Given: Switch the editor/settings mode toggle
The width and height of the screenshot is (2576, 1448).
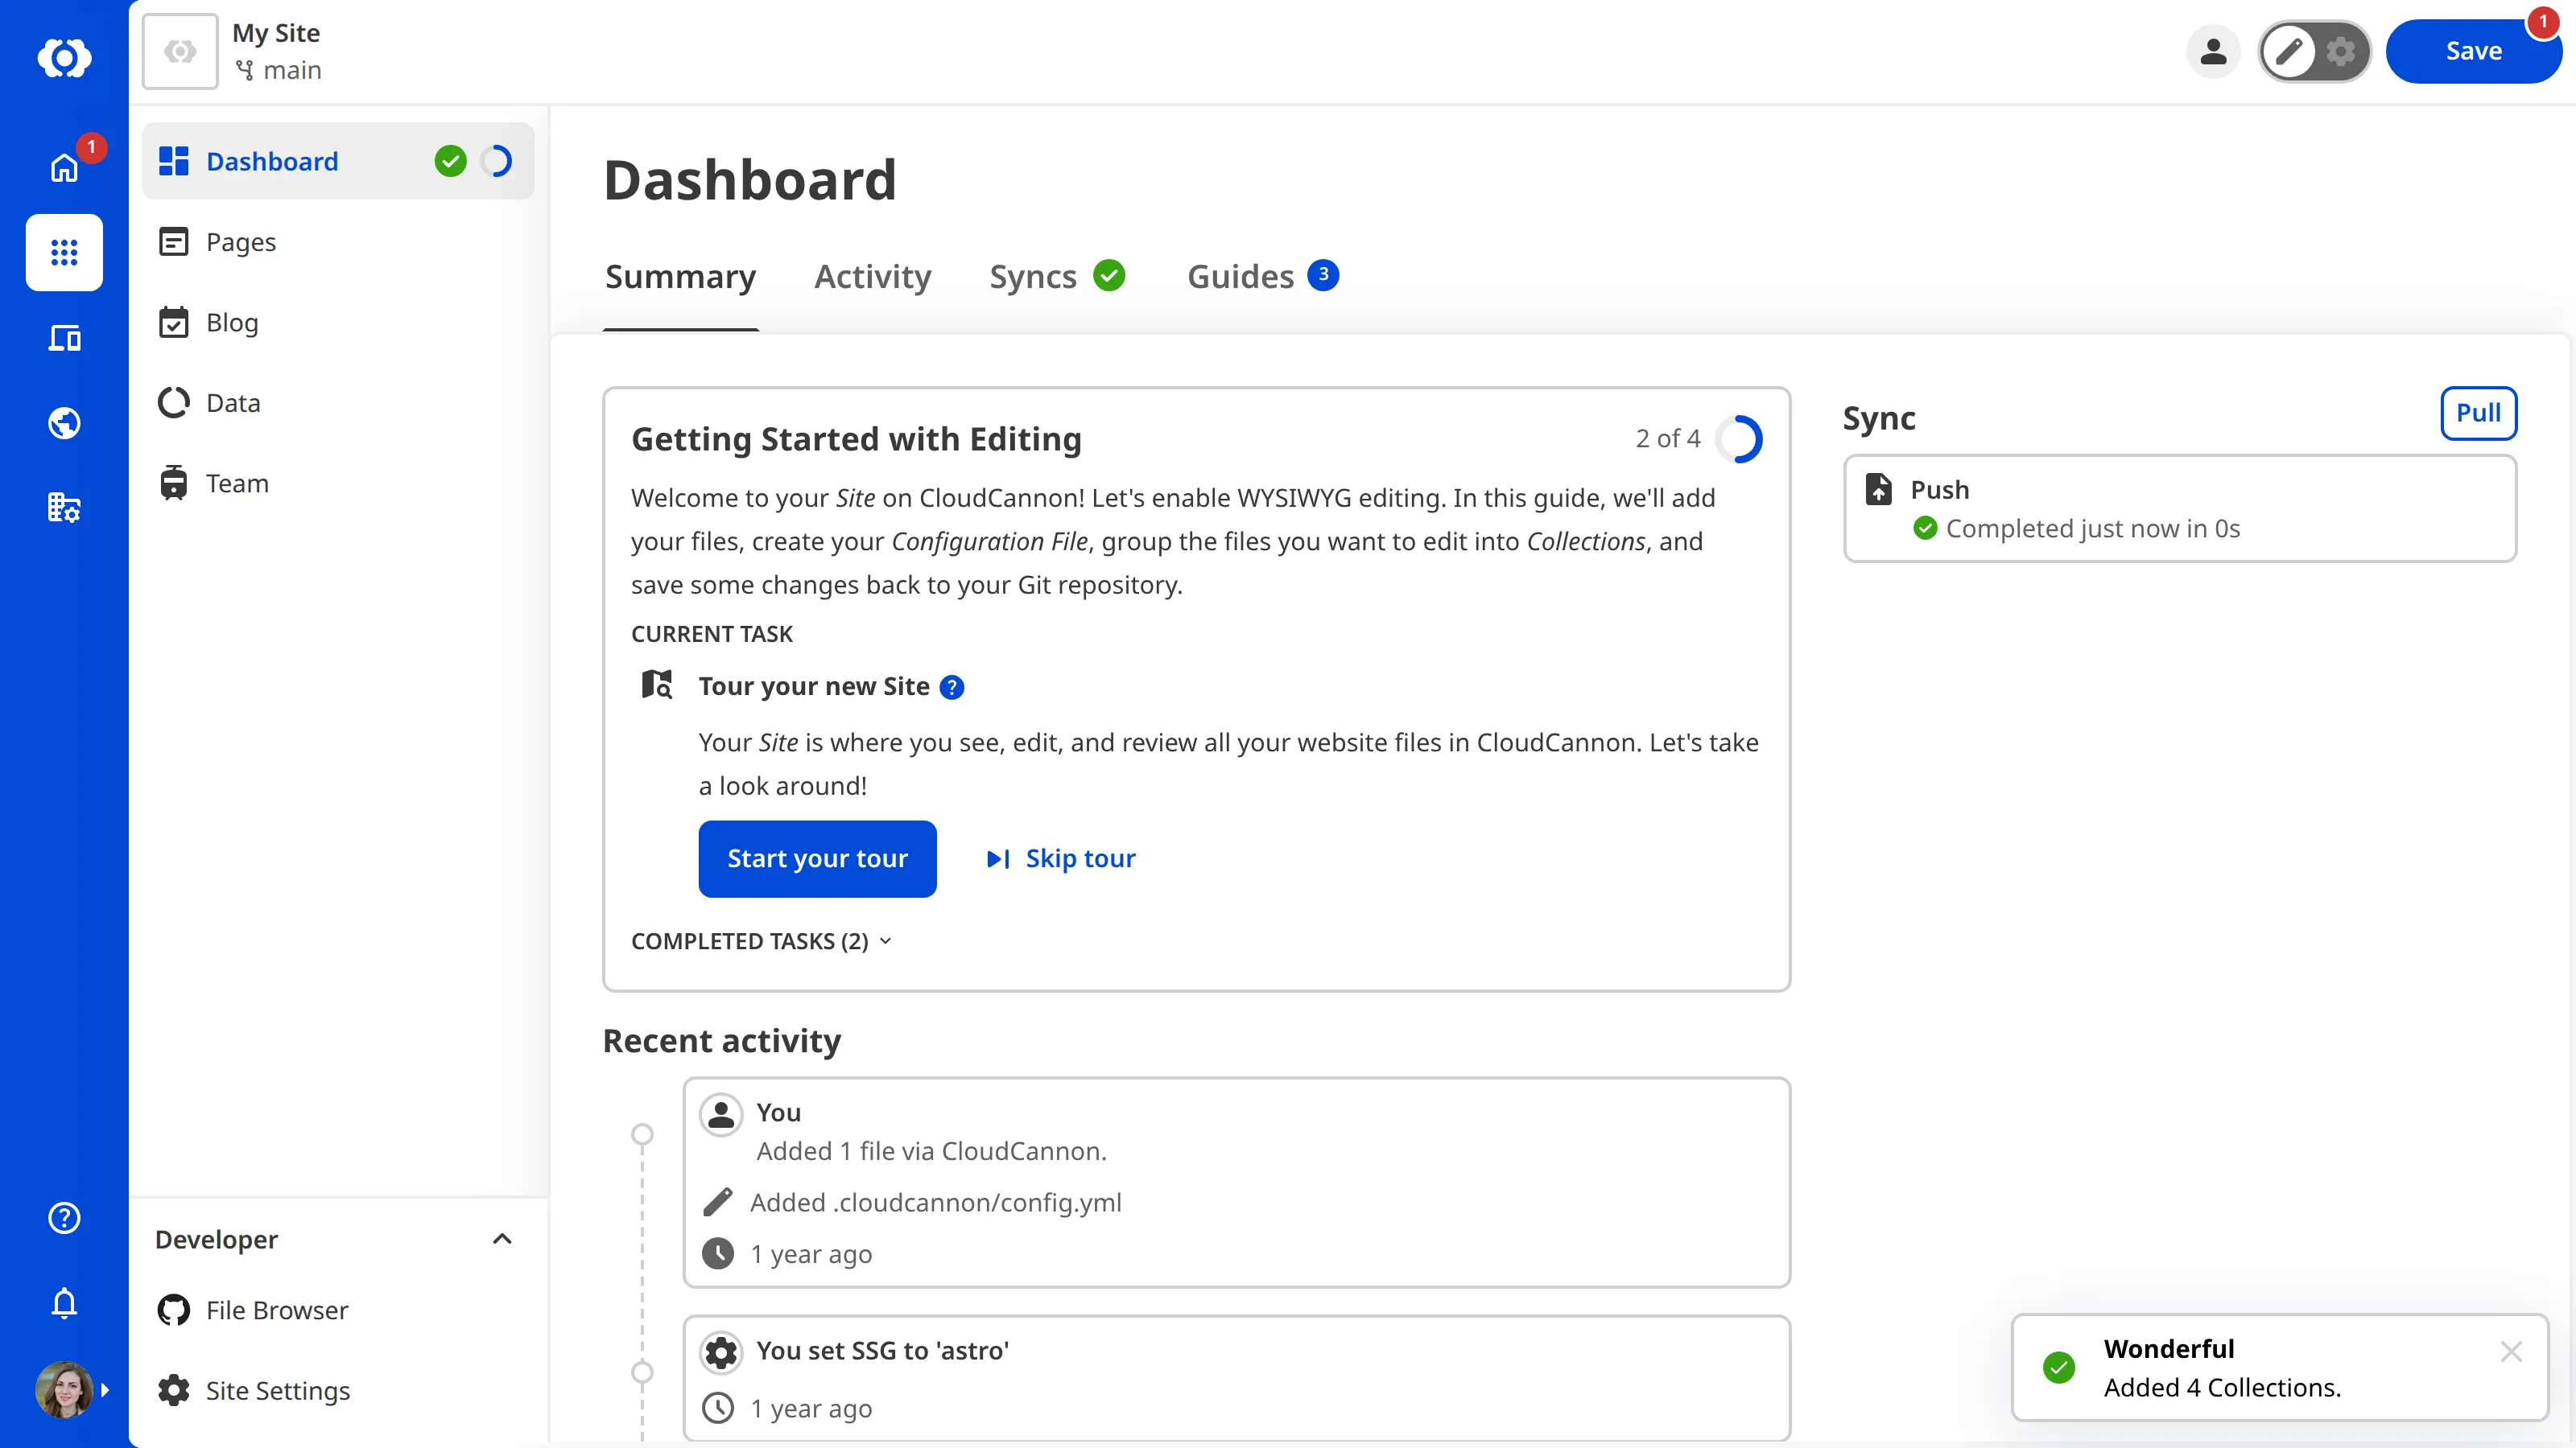Looking at the screenshot, I should coord(2315,51).
